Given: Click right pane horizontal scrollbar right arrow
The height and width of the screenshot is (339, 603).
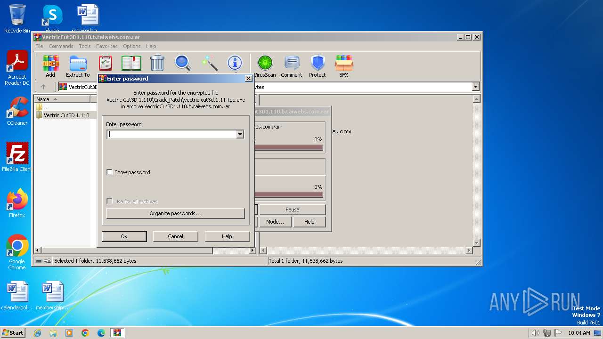Looking at the screenshot, I should point(468,250).
